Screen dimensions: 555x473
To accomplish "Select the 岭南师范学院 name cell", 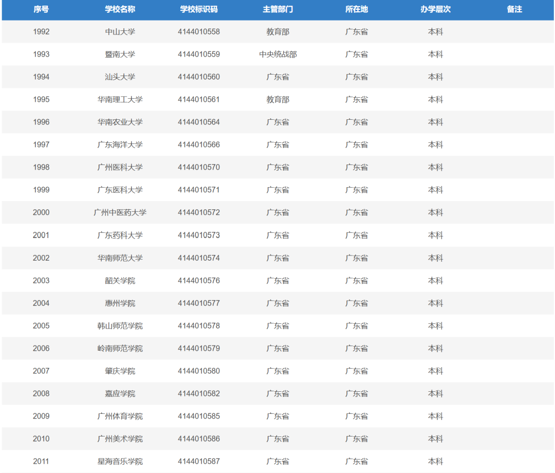I will pos(120,349).
